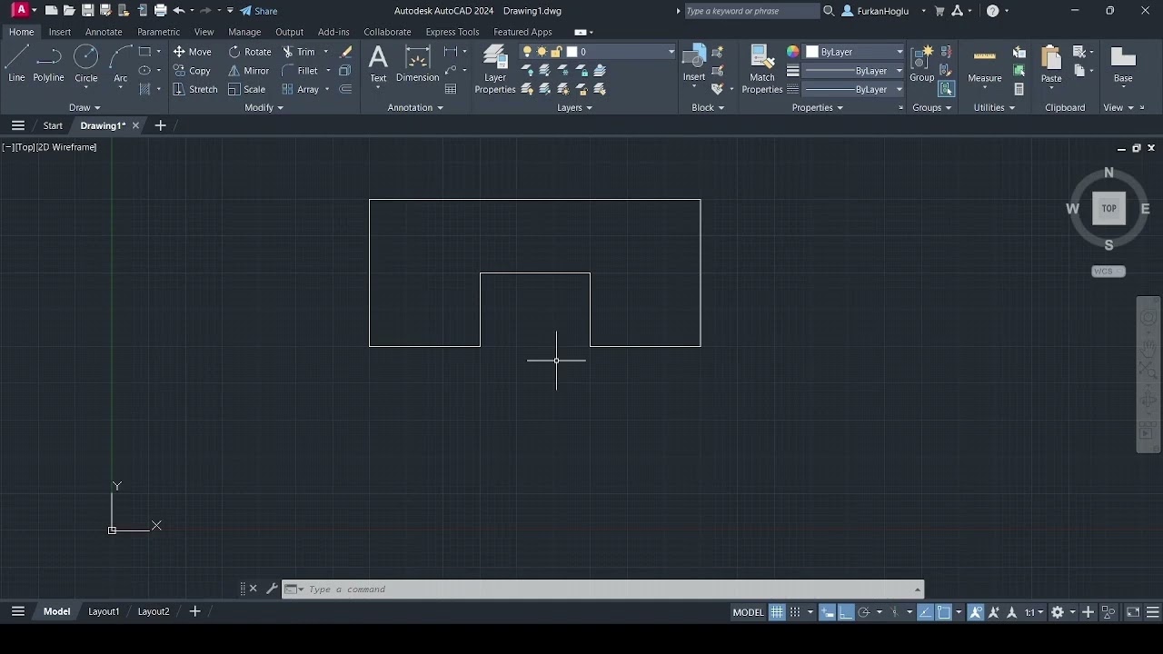The image size is (1163, 654).
Task: Click the Insert block button
Action: pos(694,64)
